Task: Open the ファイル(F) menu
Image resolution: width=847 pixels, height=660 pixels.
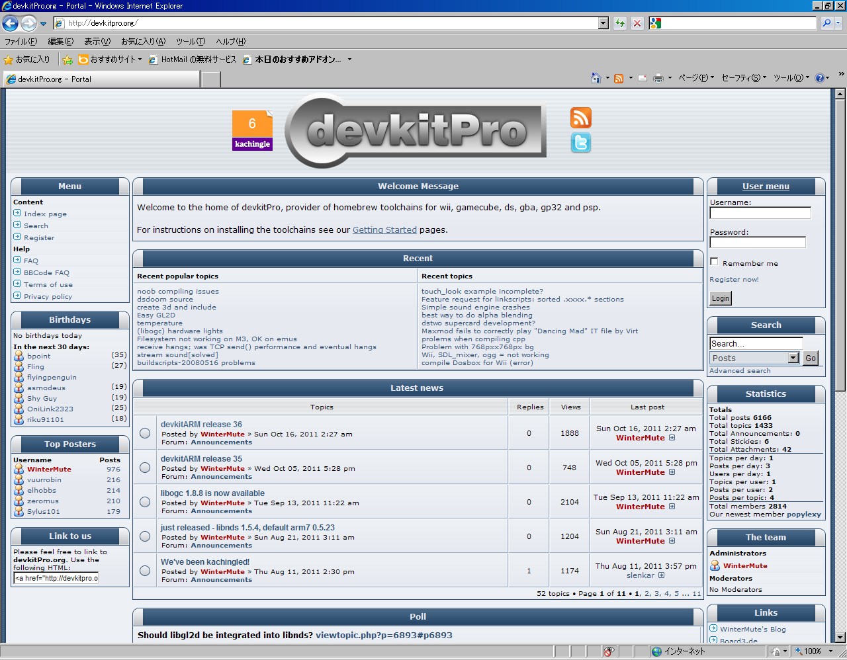Action: [x=21, y=42]
